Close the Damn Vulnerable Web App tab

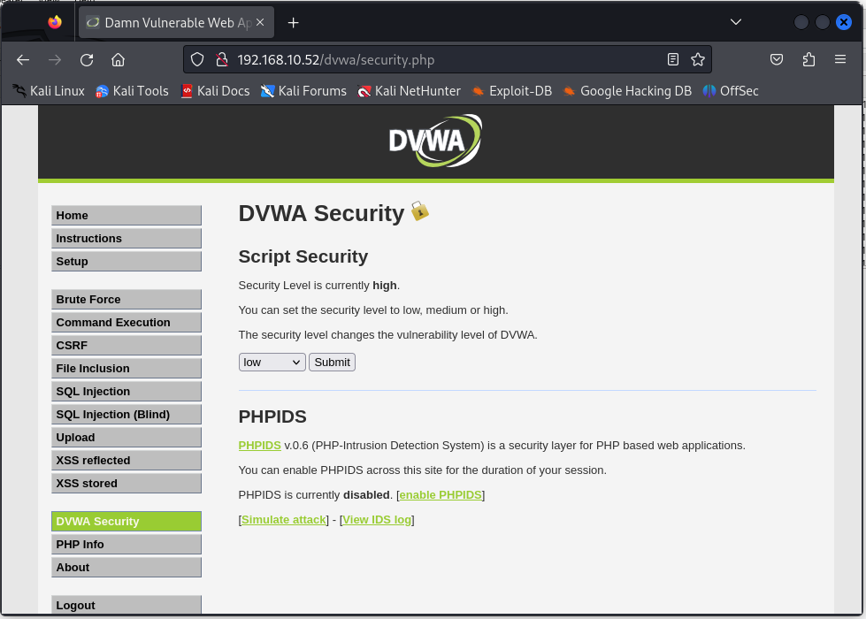click(x=260, y=22)
